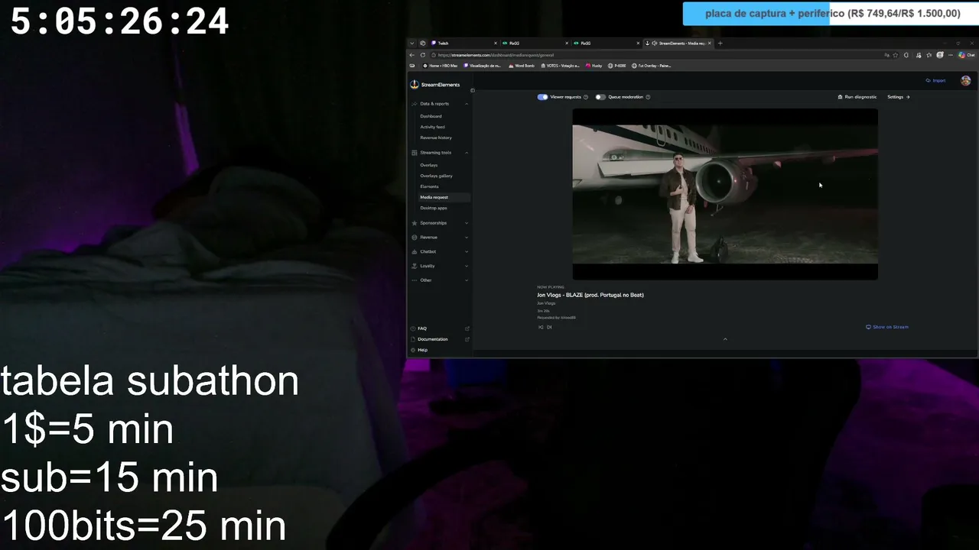Viewport: 979px width, 550px height.
Task: Skip to the next media request
Action: point(549,327)
